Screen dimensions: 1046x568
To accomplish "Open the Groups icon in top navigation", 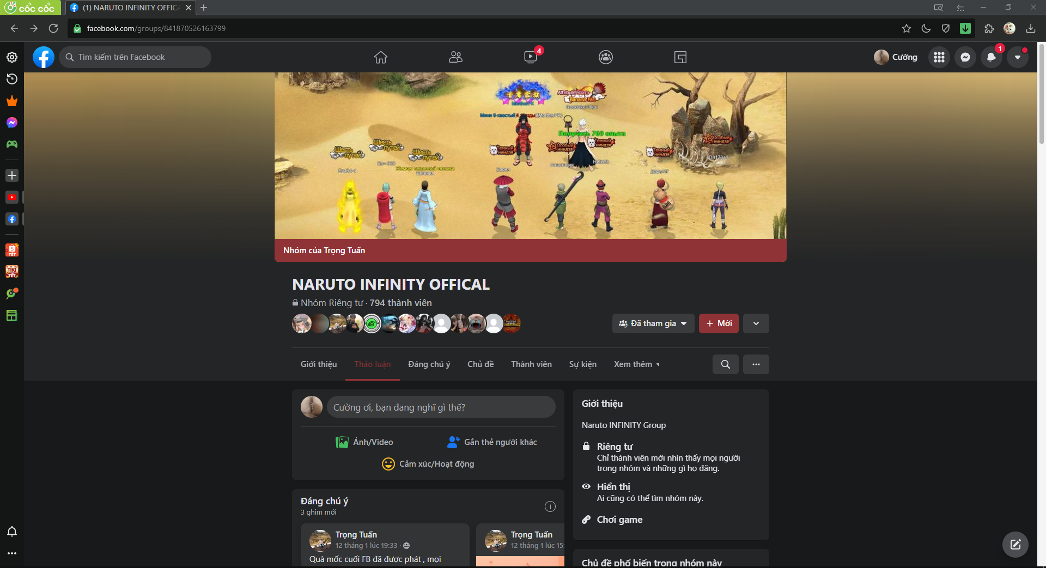I will pos(606,57).
